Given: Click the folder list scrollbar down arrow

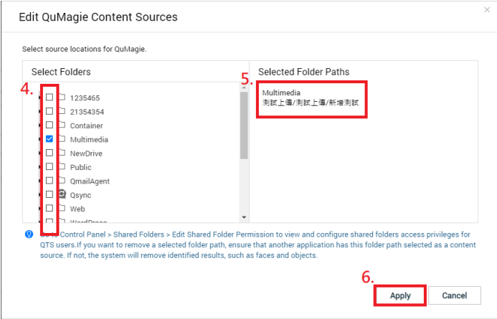Looking at the screenshot, I should pos(244,217).
